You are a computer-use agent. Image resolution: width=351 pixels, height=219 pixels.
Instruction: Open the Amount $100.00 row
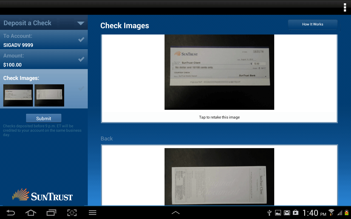click(44, 59)
